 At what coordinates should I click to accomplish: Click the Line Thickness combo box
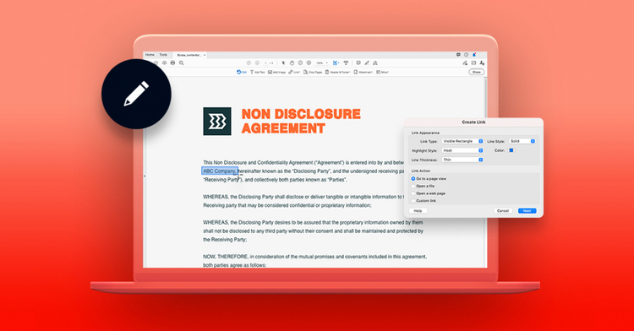click(462, 160)
